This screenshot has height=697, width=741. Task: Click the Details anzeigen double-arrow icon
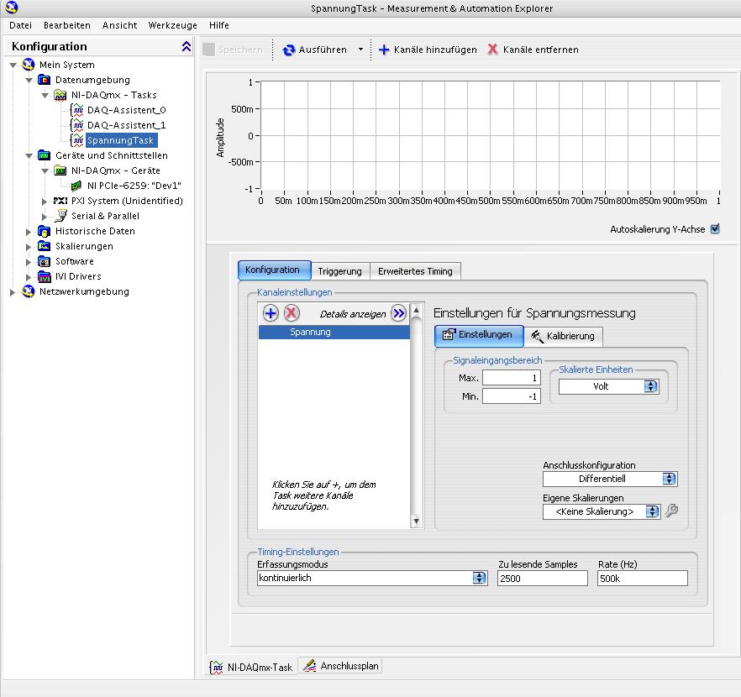pyautogui.click(x=398, y=313)
